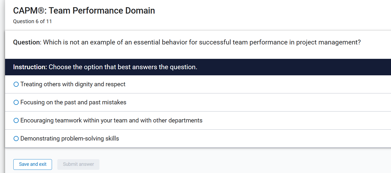The image size is (391, 173).
Task: Toggle the radio circle next to the second answer
Action: click(x=16, y=102)
